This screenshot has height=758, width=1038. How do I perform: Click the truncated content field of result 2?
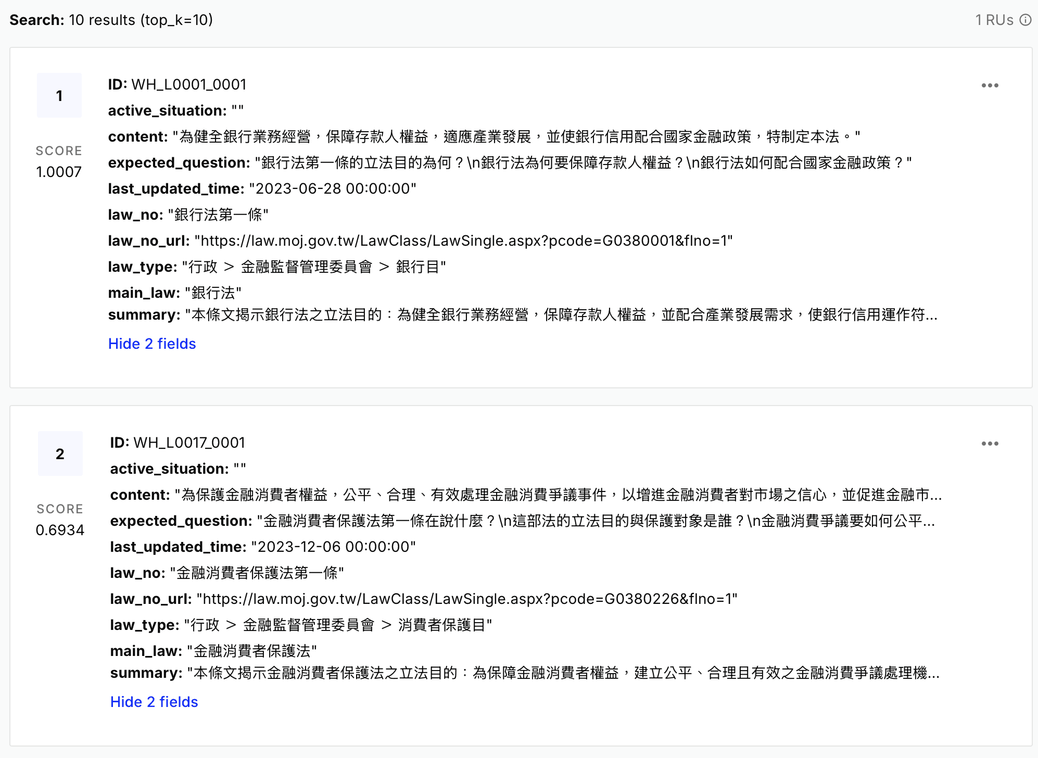pos(558,495)
